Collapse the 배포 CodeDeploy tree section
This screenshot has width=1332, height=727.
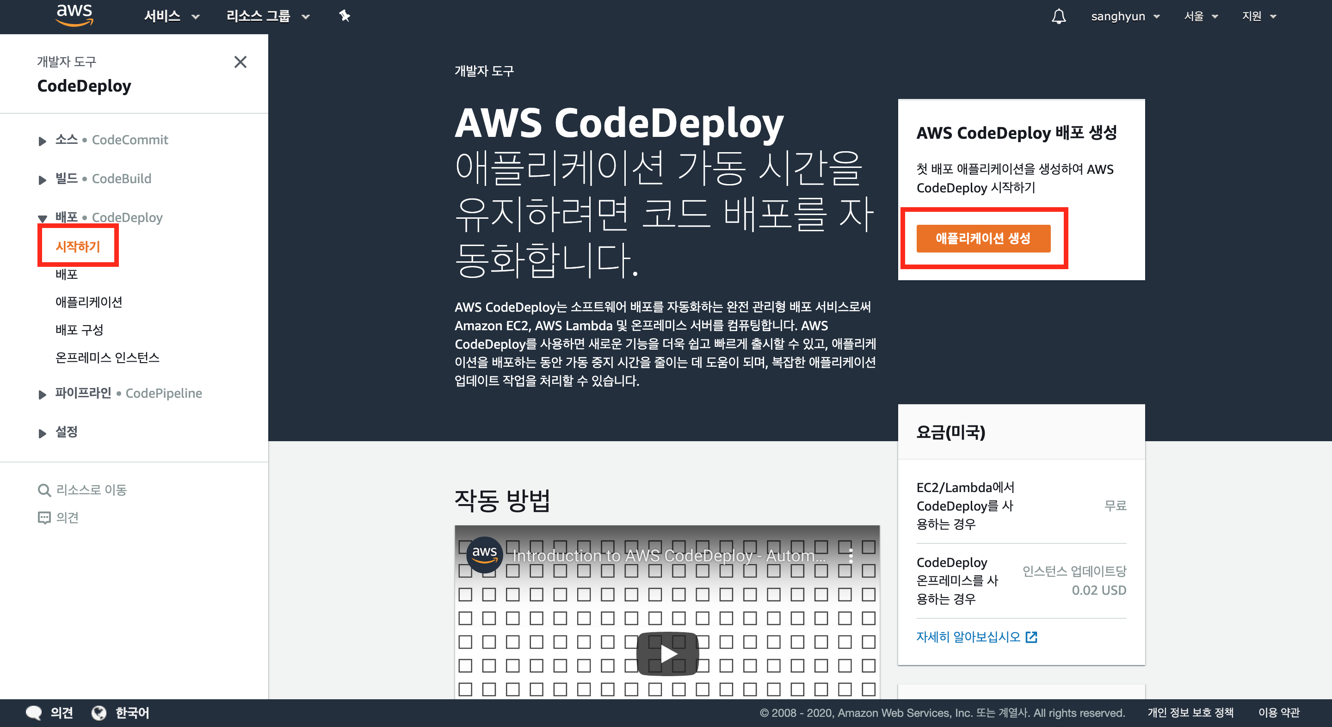coord(43,218)
